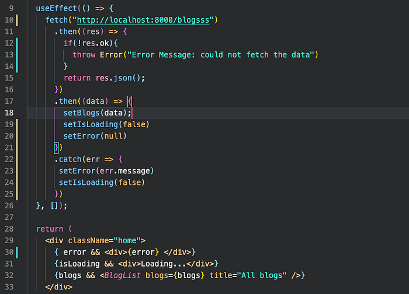This screenshot has height=294, width=409.
Task: Place cursor on '.then((res) => {' line
Action: 91,32
